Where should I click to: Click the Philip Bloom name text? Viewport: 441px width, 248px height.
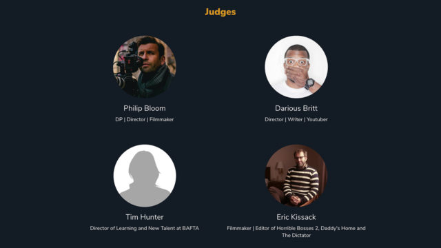pyautogui.click(x=145, y=108)
